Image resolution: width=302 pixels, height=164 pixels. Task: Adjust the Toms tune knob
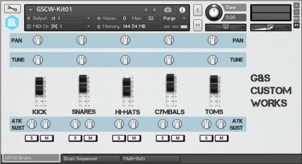tap(213, 60)
